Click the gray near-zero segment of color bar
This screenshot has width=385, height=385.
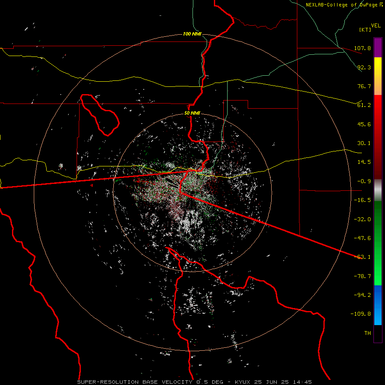click(x=378, y=190)
